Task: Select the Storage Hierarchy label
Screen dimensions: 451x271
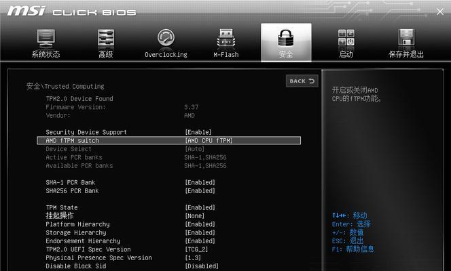Action: [76, 232]
